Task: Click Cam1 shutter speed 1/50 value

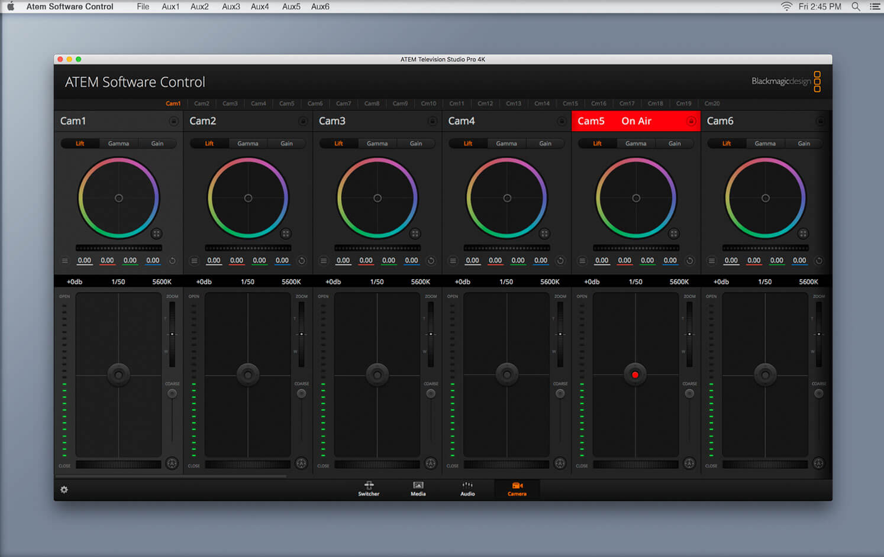Action: coord(118,282)
